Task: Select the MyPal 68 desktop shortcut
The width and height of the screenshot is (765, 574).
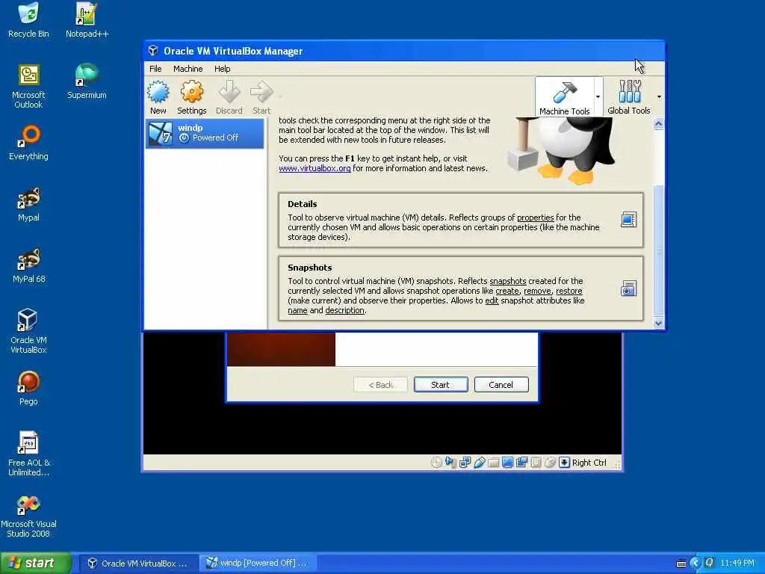Action: pyautogui.click(x=28, y=266)
